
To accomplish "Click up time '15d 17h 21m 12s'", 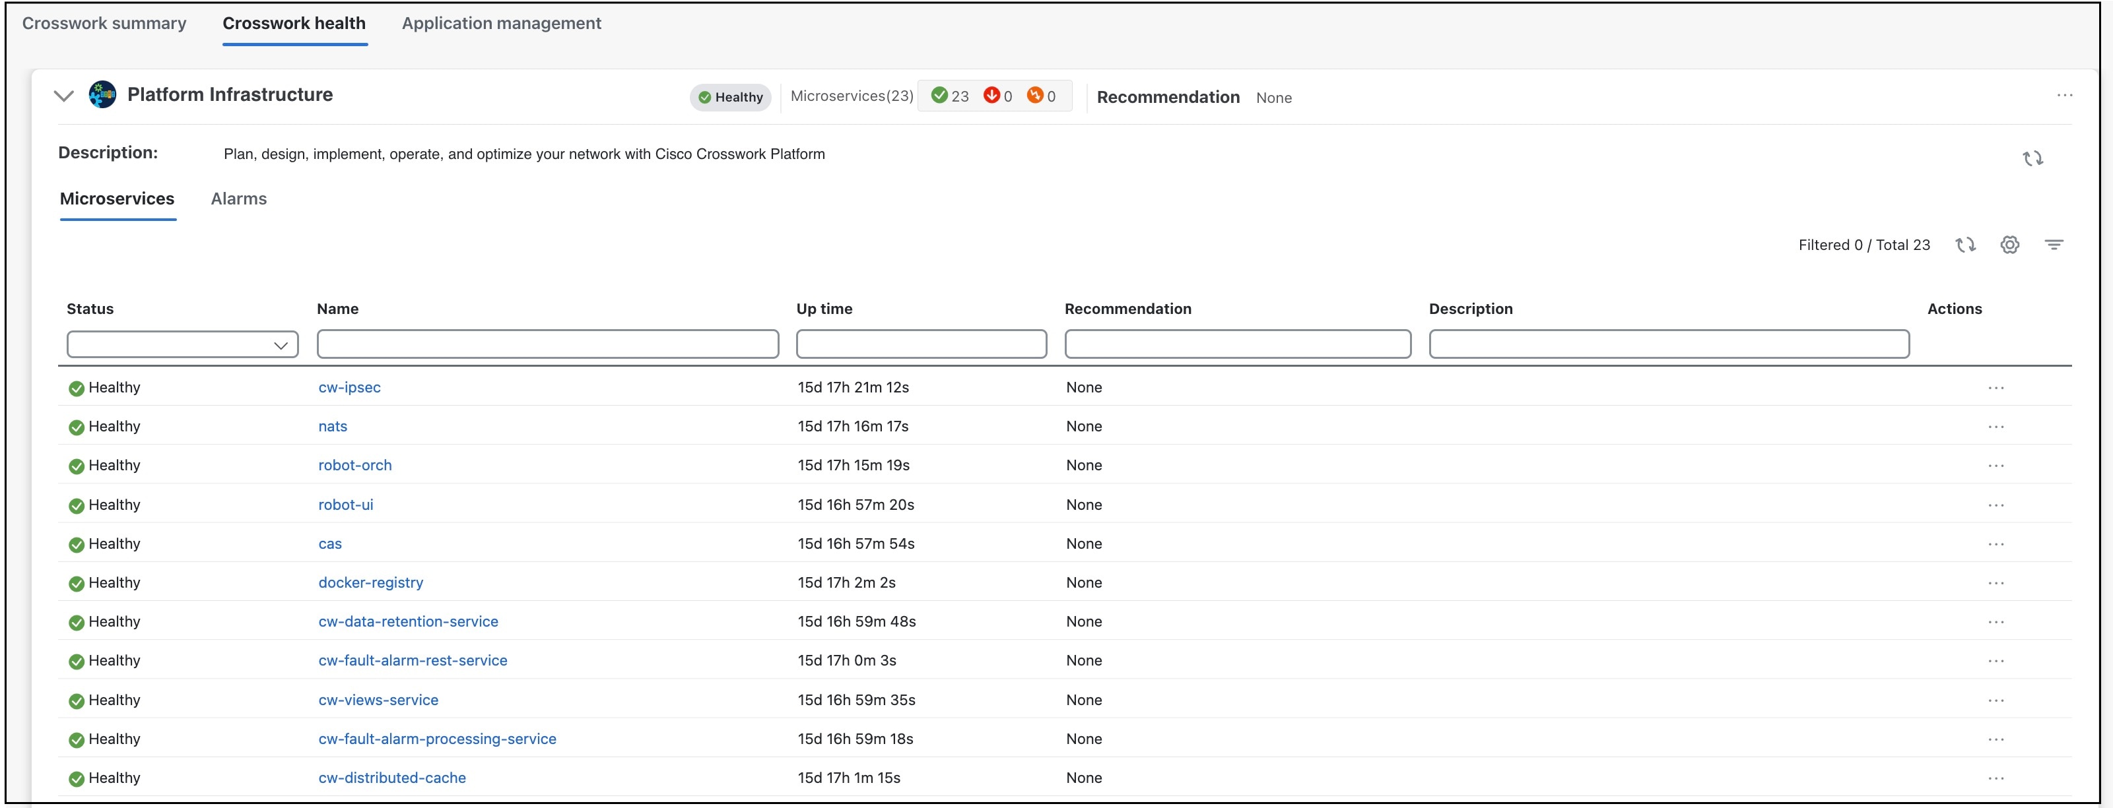I will [x=853, y=388].
